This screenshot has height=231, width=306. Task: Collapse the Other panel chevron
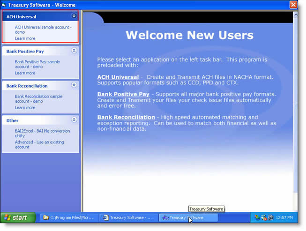click(x=74, y=120)
